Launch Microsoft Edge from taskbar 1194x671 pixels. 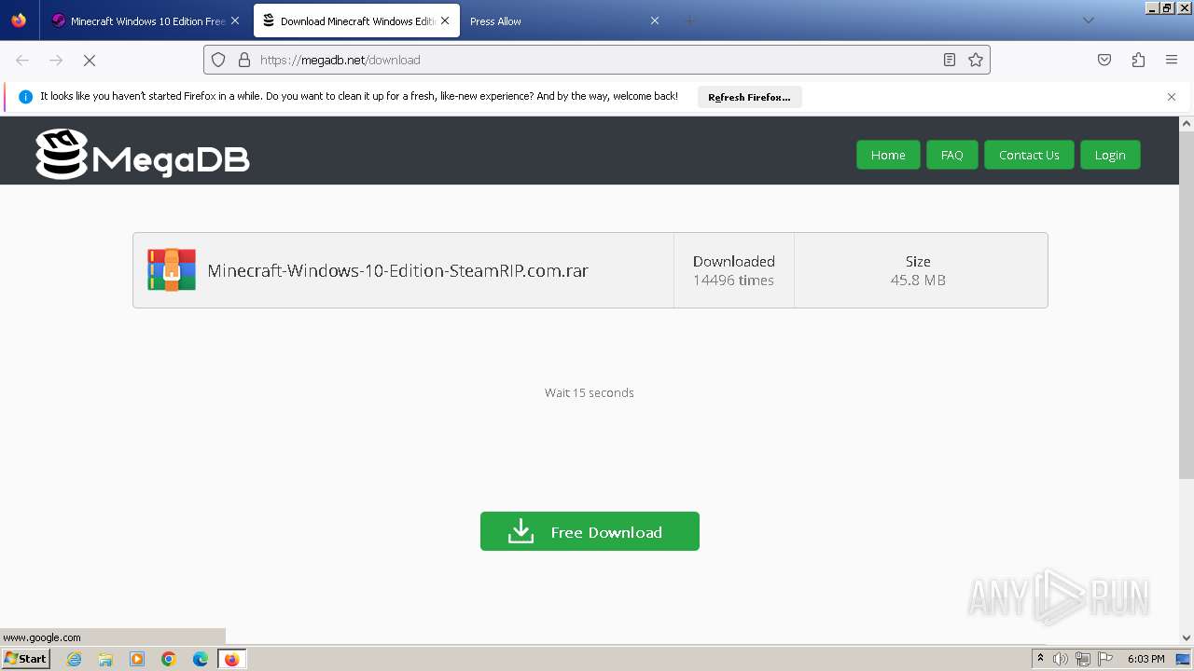tap(201, 659)
